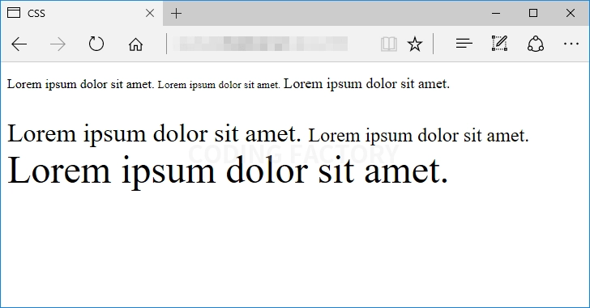Click the smallest Lorem ipsum sentence
This screenshot has width=590, height=308.
coord(219,85)
